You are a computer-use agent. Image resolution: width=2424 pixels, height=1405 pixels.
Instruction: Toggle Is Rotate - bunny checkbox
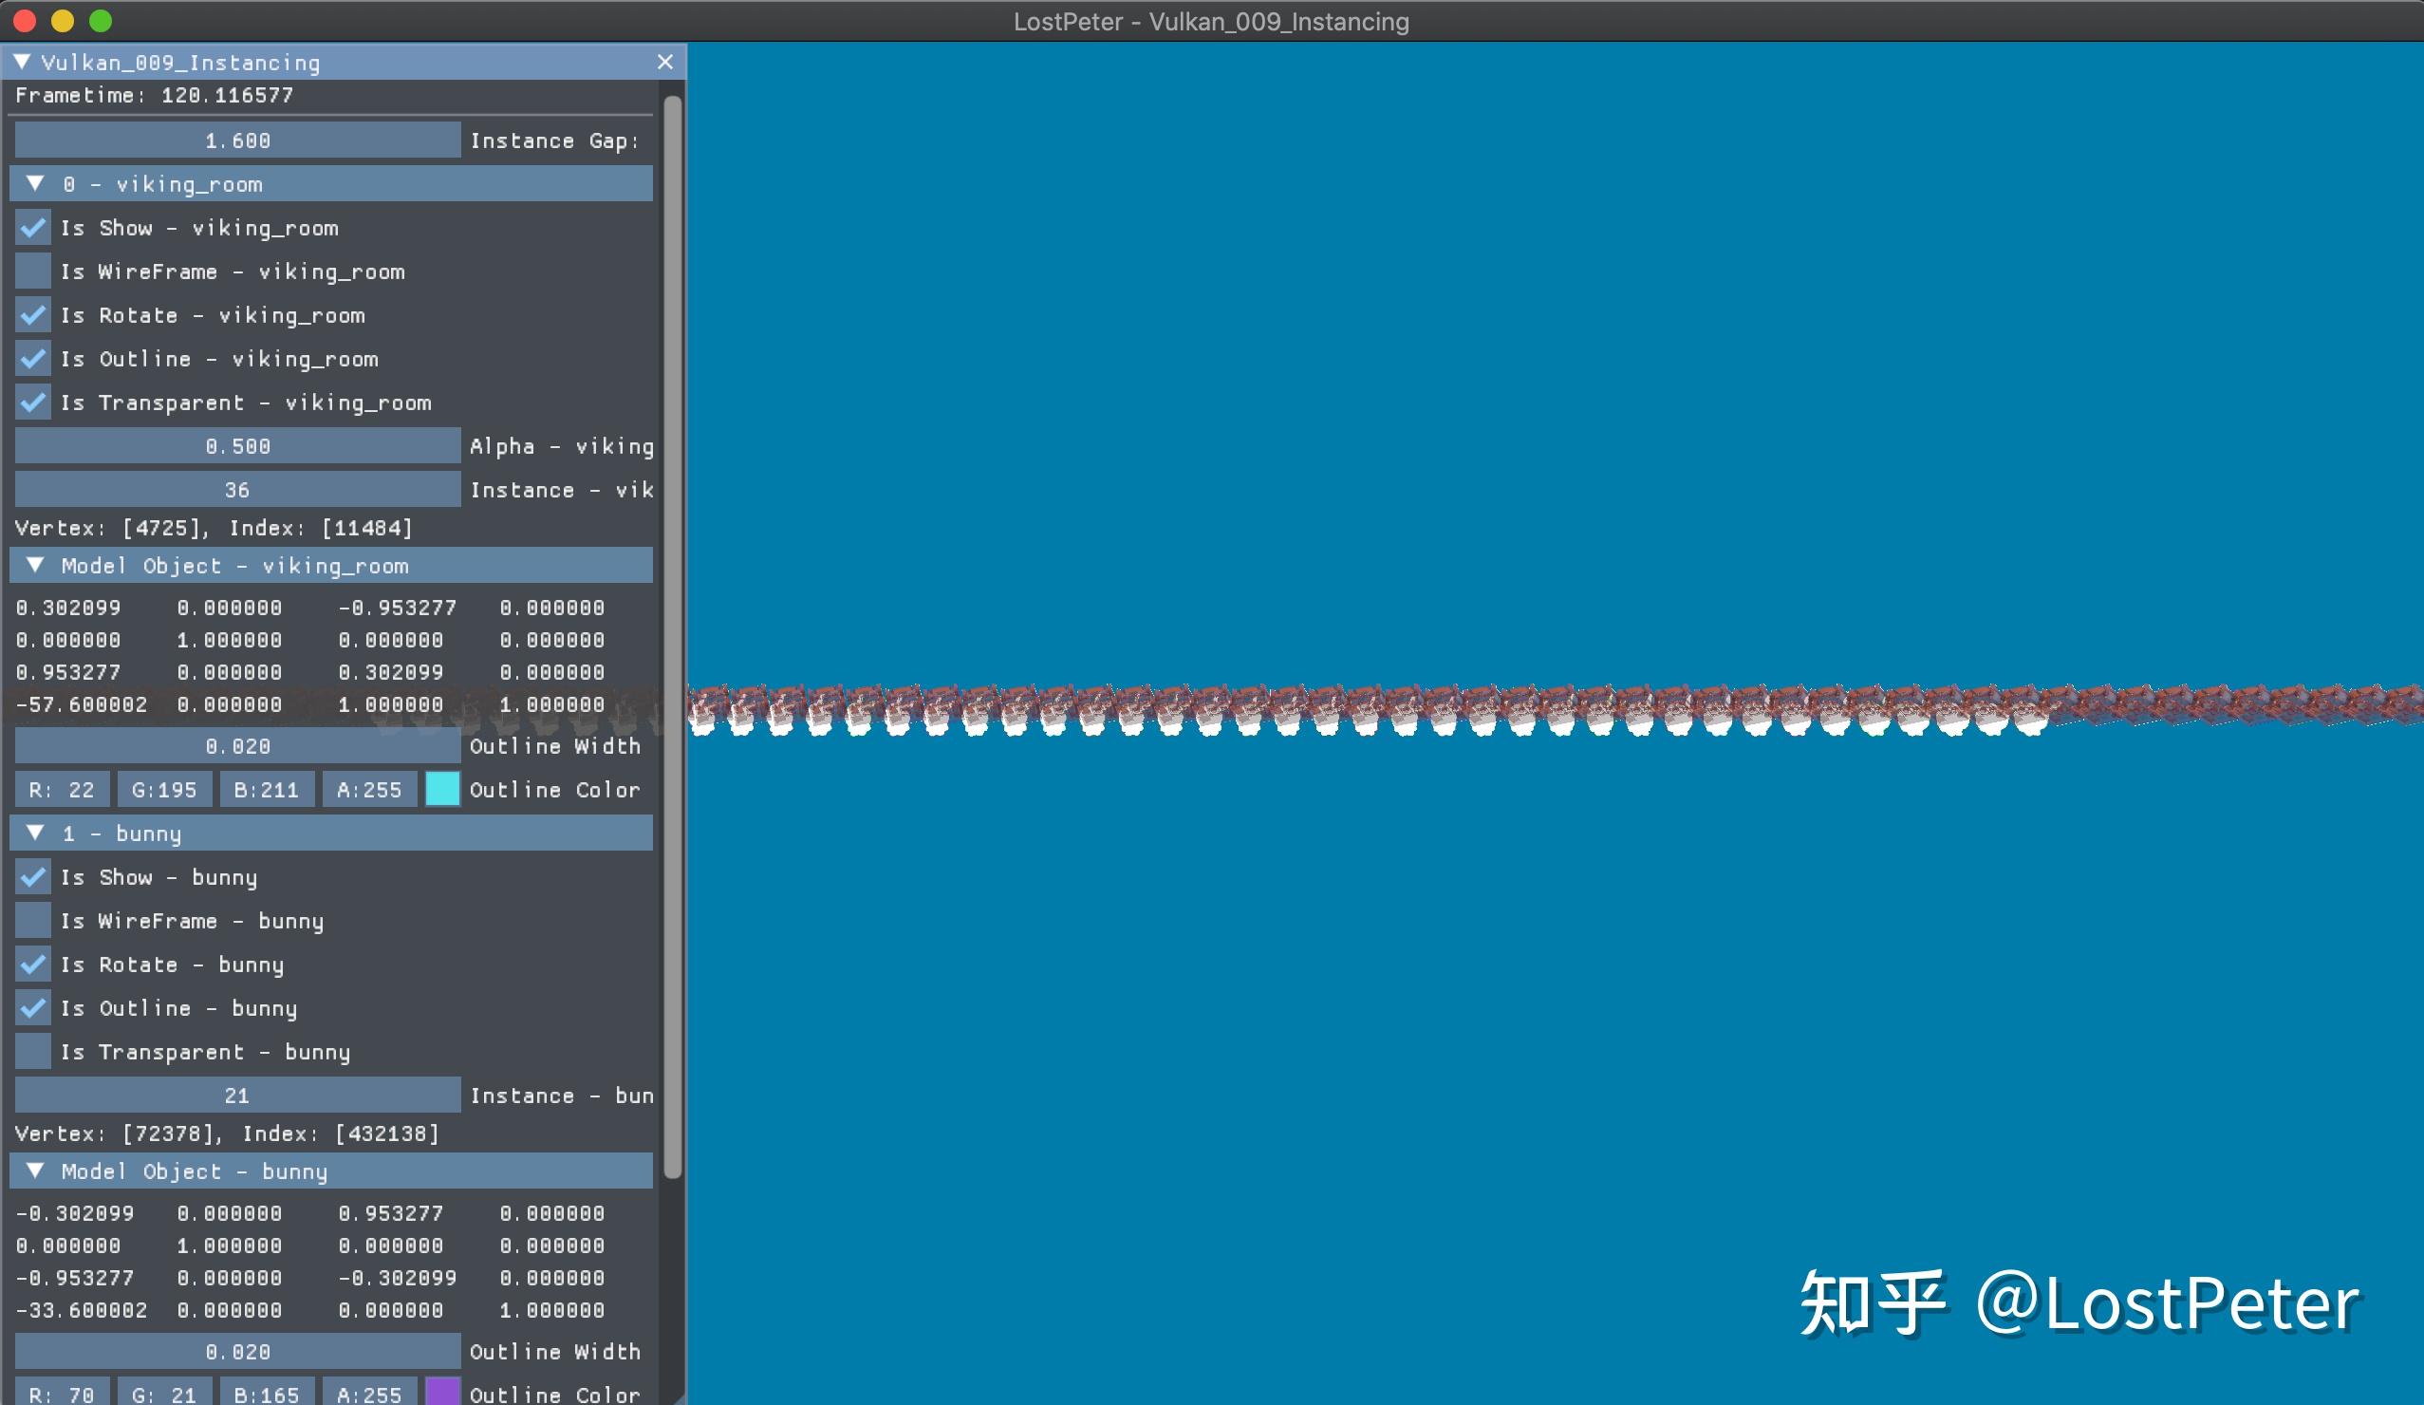point(33,965)
